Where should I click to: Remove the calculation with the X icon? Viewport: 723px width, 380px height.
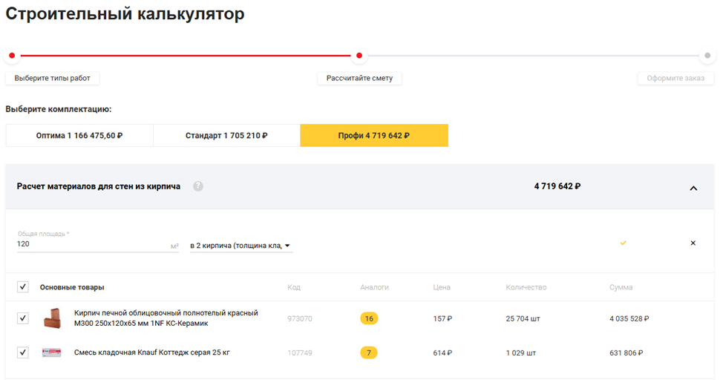[x=693, y=243]
